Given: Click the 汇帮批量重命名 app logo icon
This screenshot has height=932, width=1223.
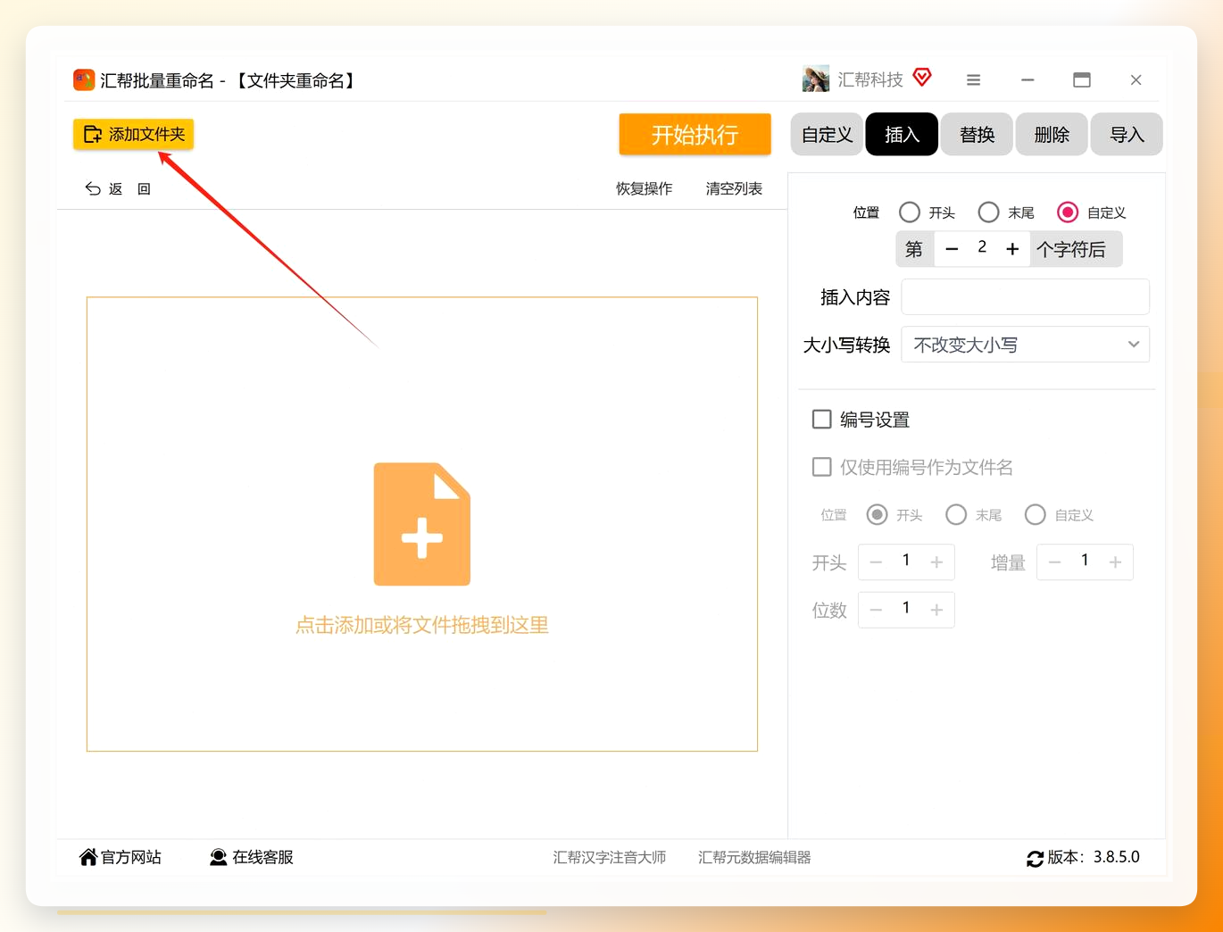Looking at the screenshot, I should click(x=84, y=80).
